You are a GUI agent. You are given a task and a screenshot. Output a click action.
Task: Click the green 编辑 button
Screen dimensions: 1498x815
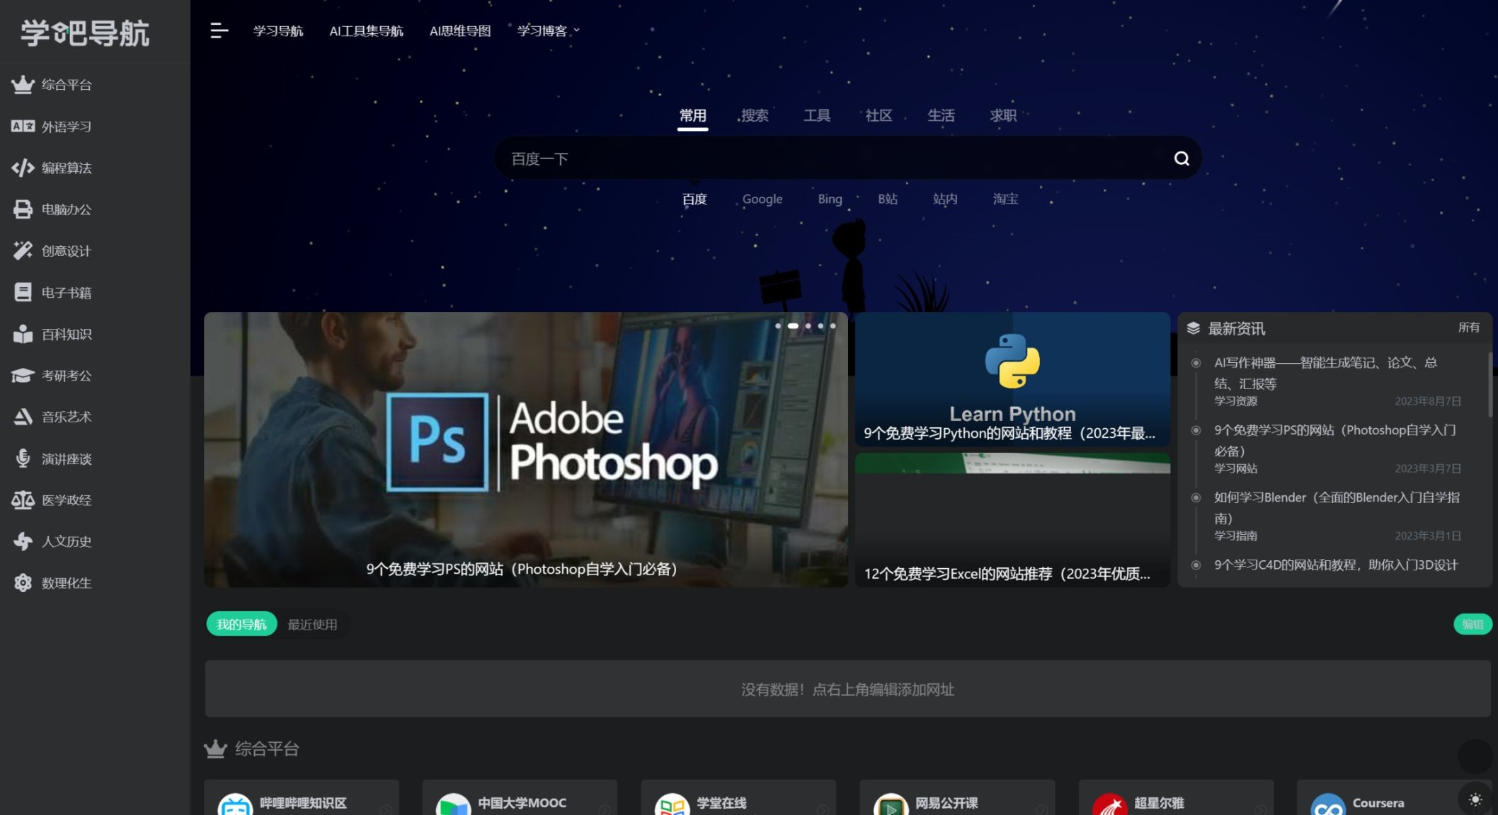pos(1473,624)
